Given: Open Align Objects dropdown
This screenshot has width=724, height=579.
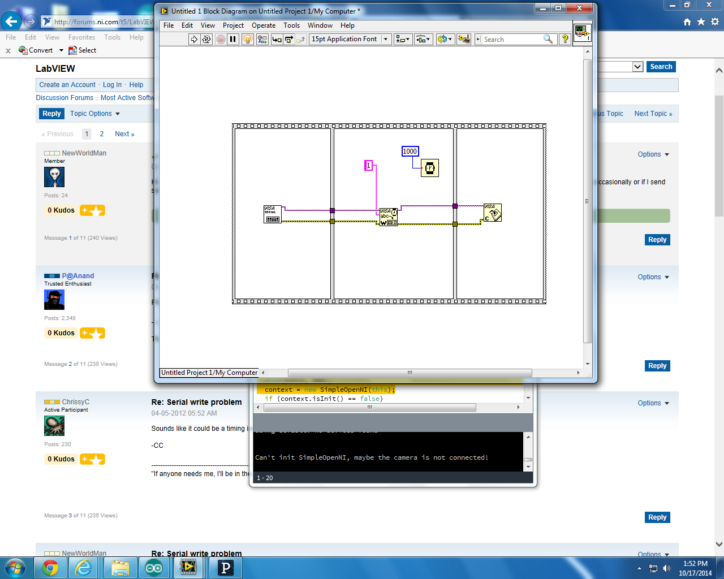Looking at the screenshot, I should pyautogui.click(x=403, y=39).
